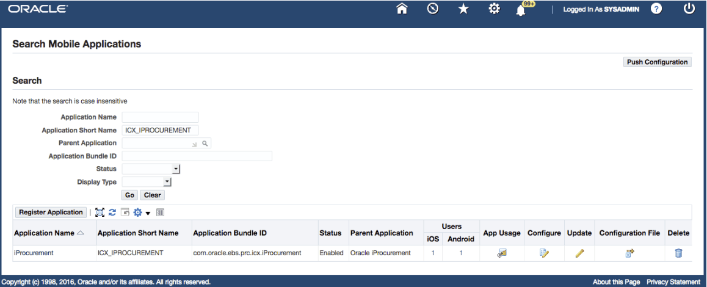707x287 pixels.
Task: Open App Usage icon for iProcurement
Action: (x=502, y=253)
